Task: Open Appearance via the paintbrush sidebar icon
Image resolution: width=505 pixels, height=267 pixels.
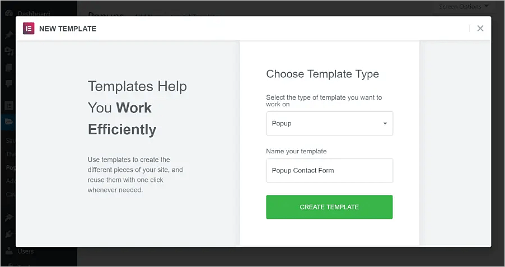Action: click(9, 217)
